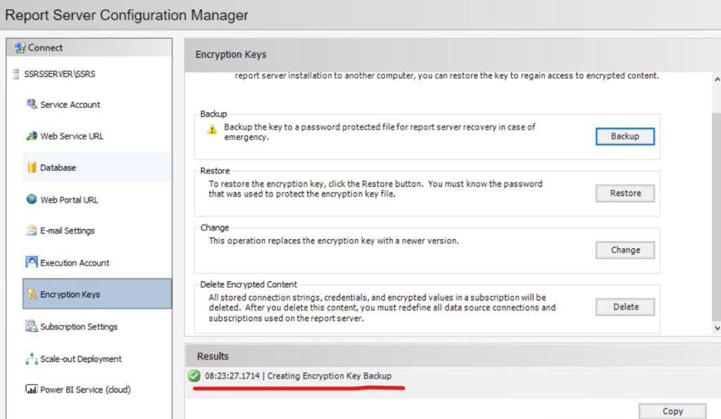Open Power BI Service (cloud) page

tap(85, 389)
